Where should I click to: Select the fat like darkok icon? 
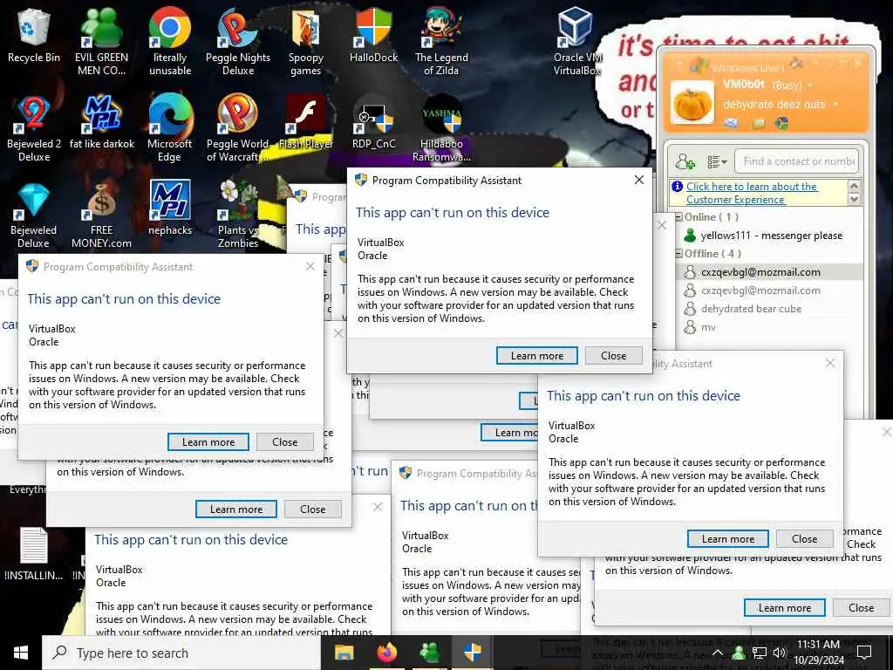(x=101, y=122)
